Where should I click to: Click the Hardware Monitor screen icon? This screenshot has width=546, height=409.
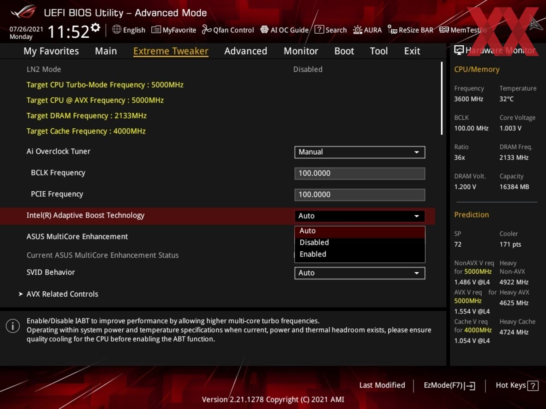[459, 50]
